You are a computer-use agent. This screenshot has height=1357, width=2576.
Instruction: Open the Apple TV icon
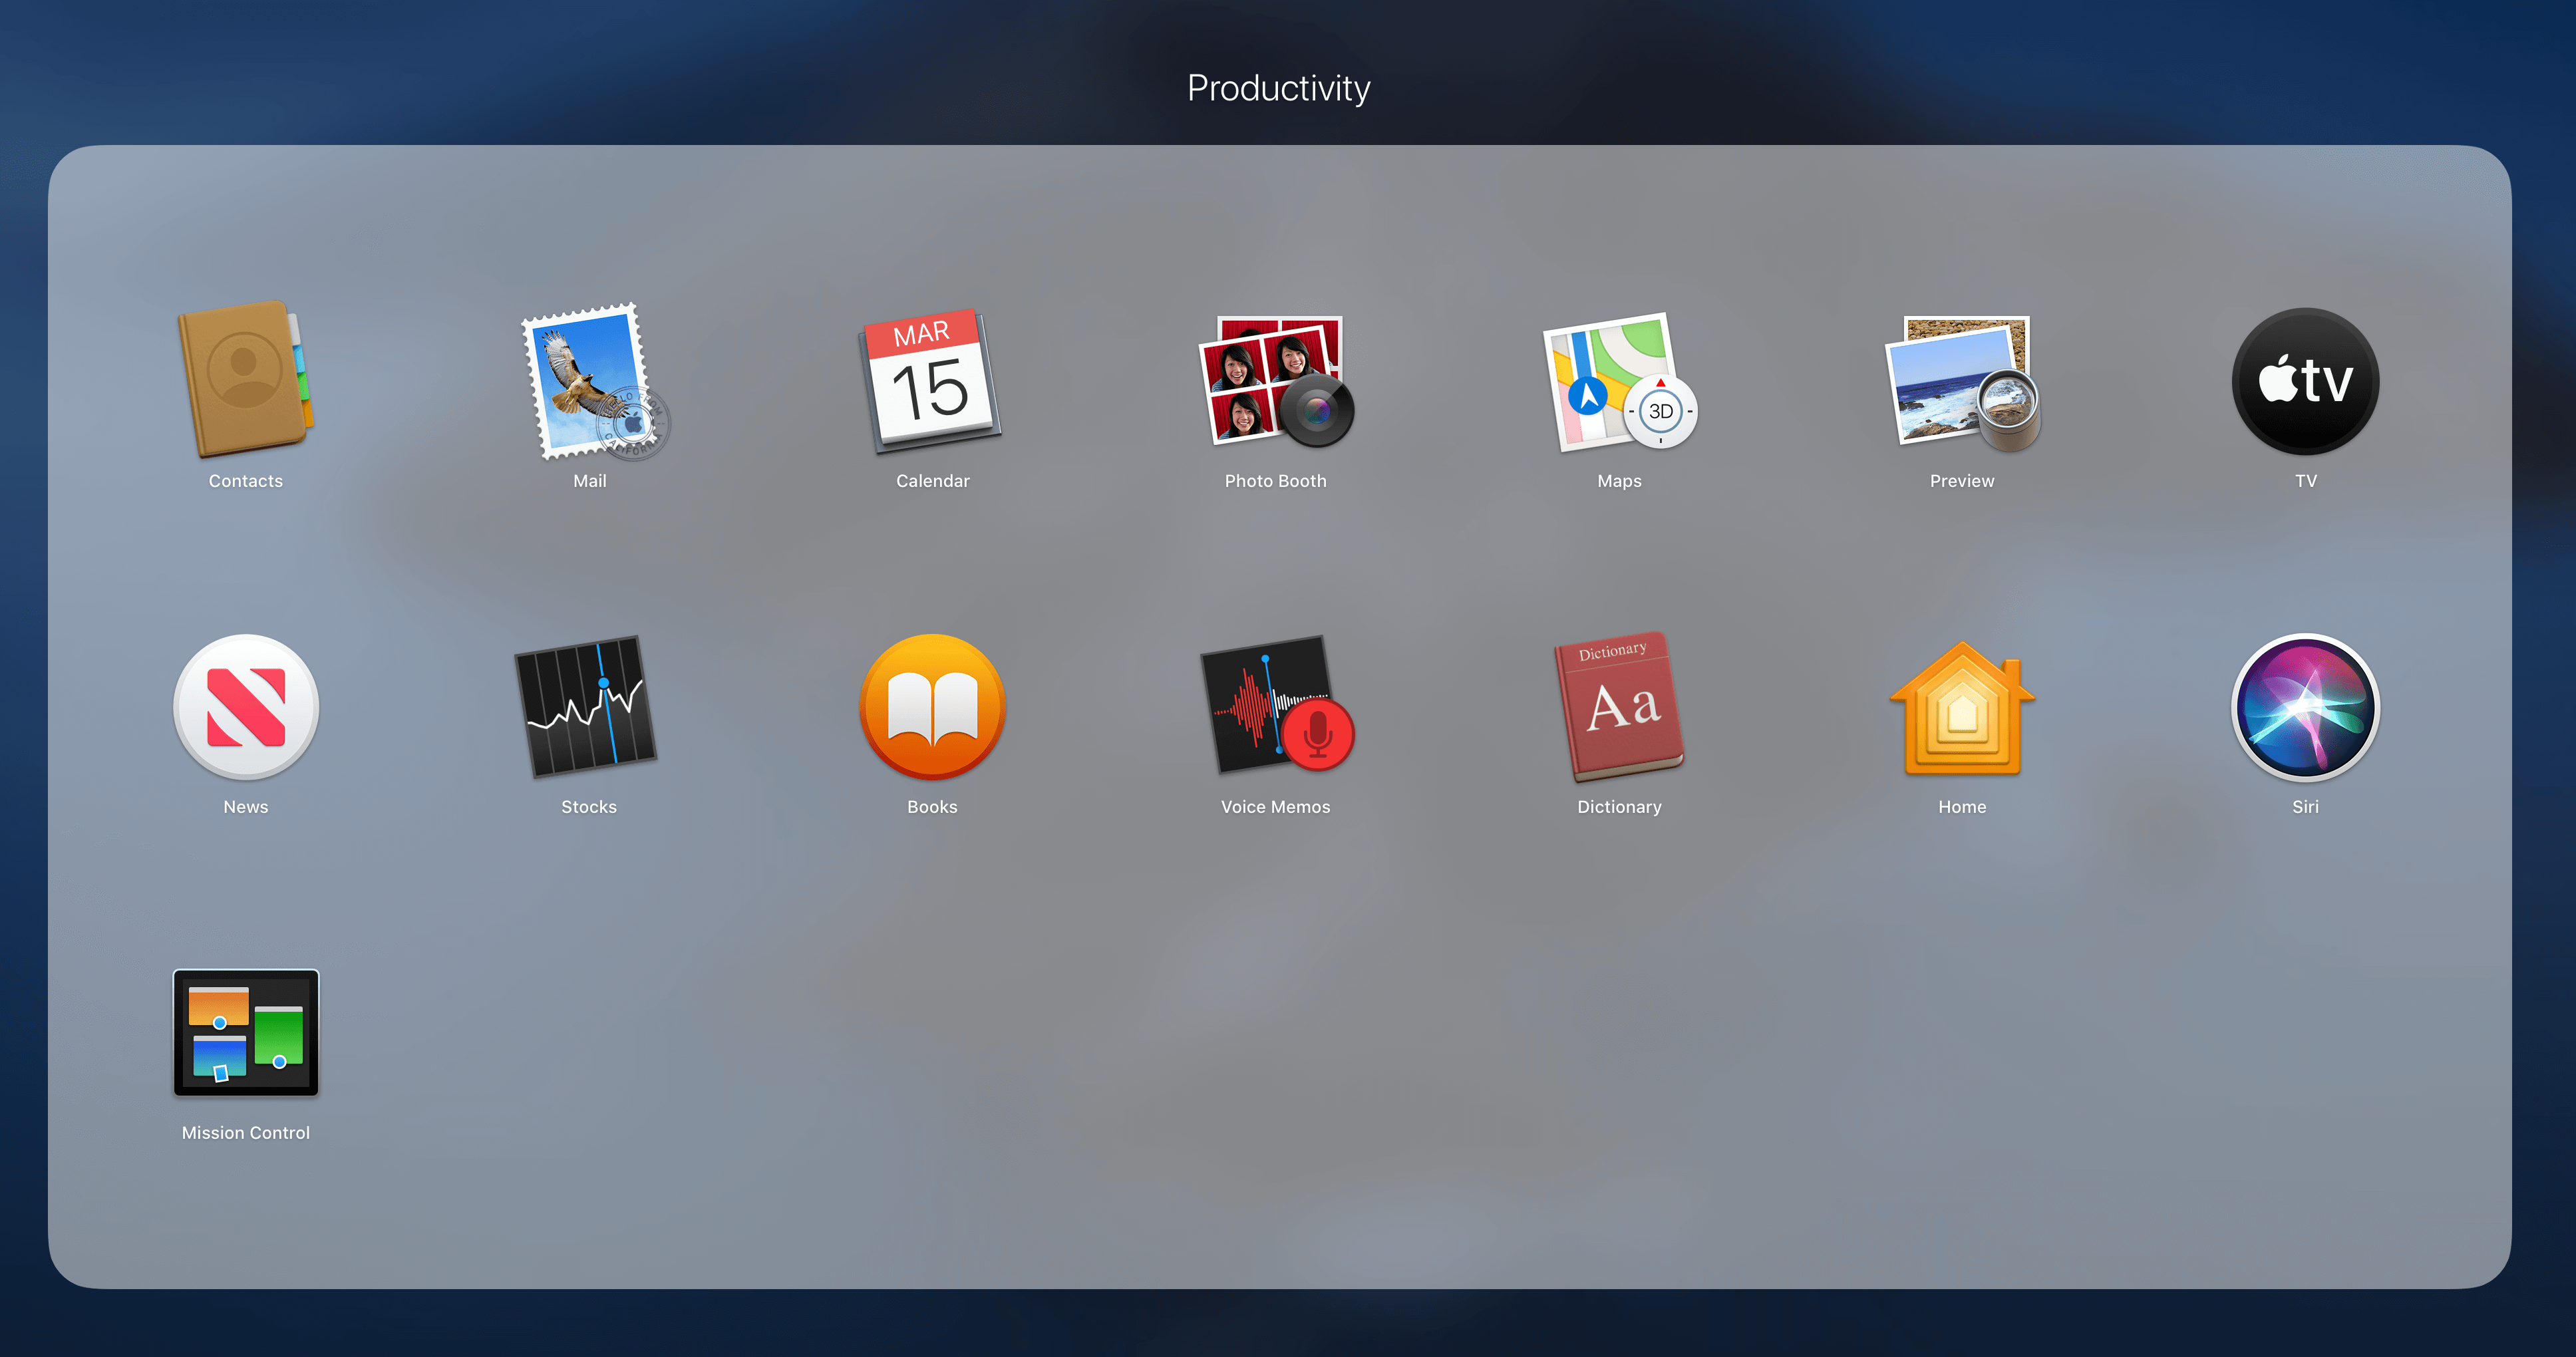[x=2305, y=381]
